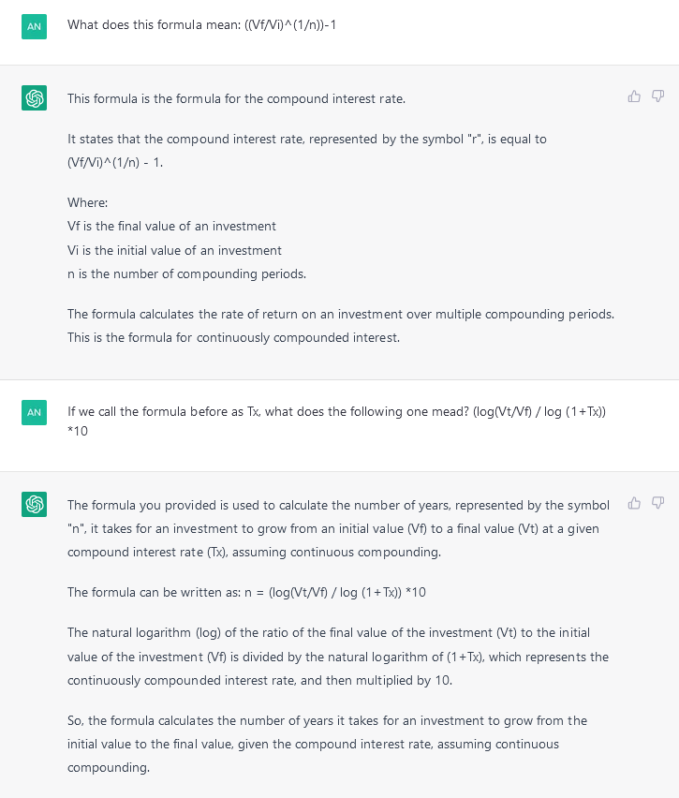The image size is (679, 798).
Task: Click the line "n is the number of compounding periods"
Action: (186, 273)
